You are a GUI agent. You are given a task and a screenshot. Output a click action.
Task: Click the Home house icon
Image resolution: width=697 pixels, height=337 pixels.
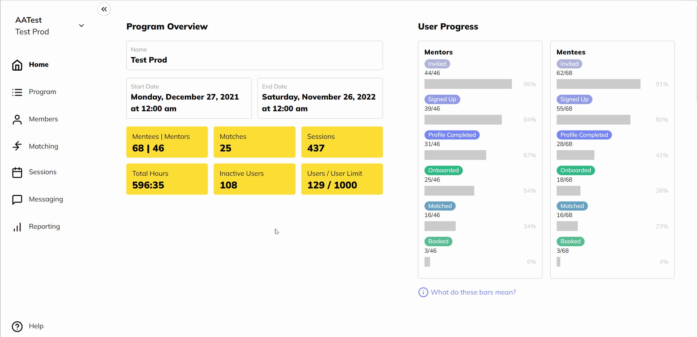17,65
